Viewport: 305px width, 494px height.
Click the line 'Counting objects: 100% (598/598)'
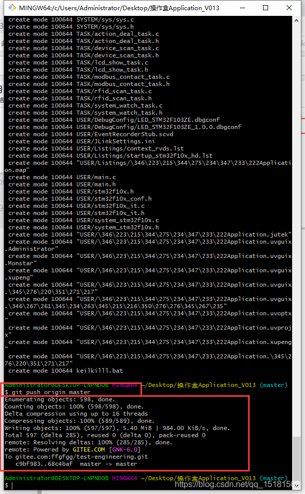pyautogui.click(x=74, y=406)
